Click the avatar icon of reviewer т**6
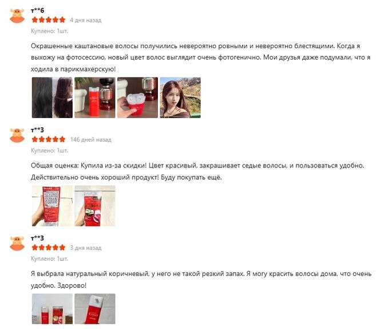Viewport: 389px width, 329px height. pos(17,15)
